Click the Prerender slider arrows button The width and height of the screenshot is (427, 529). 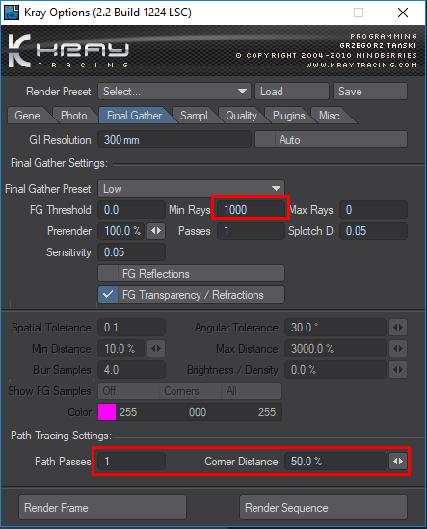tap(156, 231)
